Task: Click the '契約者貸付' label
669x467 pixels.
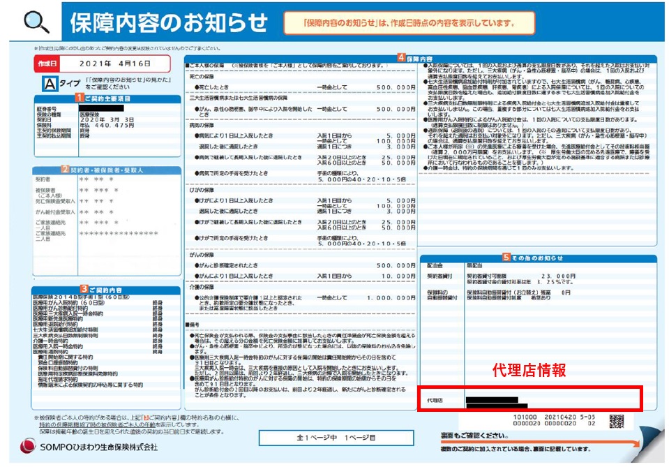Action: tap(439, 276)
